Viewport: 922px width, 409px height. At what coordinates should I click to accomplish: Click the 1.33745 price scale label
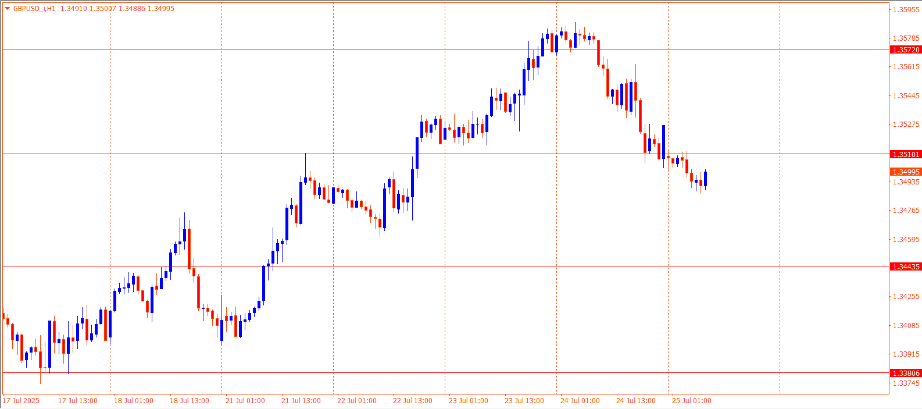coord(906,383)
